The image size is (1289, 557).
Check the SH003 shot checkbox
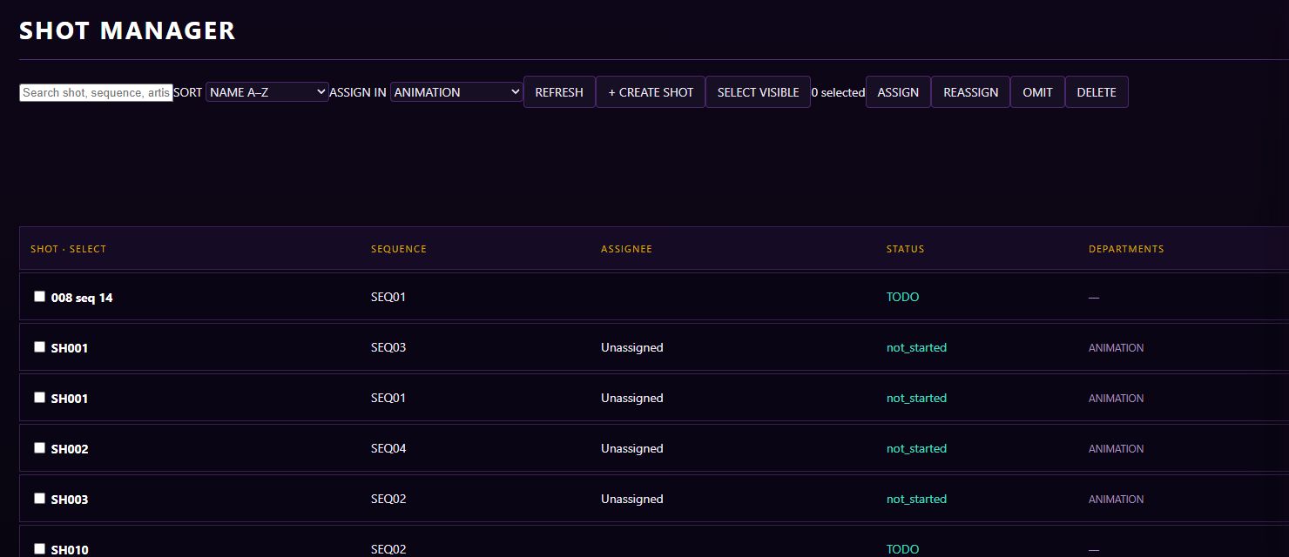click(39, 498)
